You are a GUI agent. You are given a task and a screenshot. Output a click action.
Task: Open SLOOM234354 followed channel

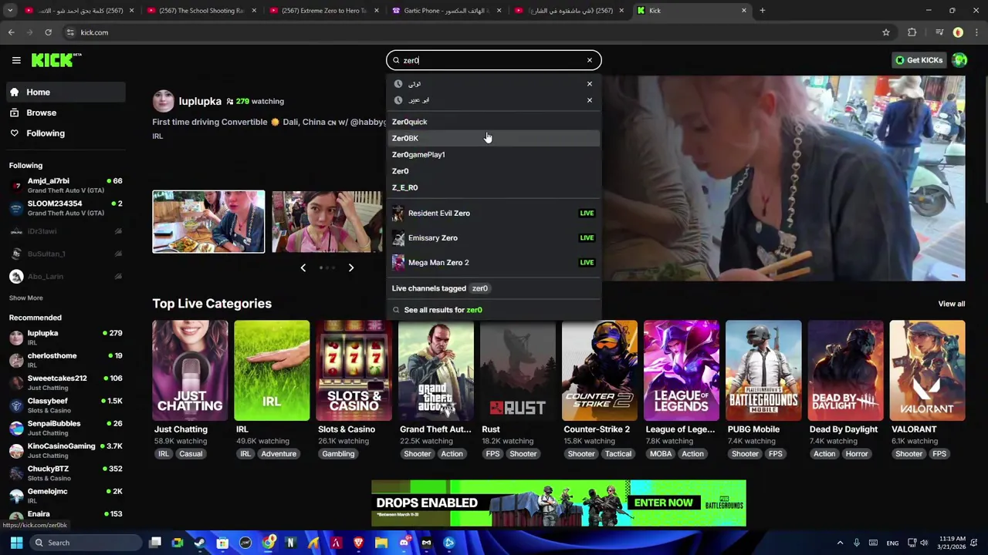[x=65, y=208]
